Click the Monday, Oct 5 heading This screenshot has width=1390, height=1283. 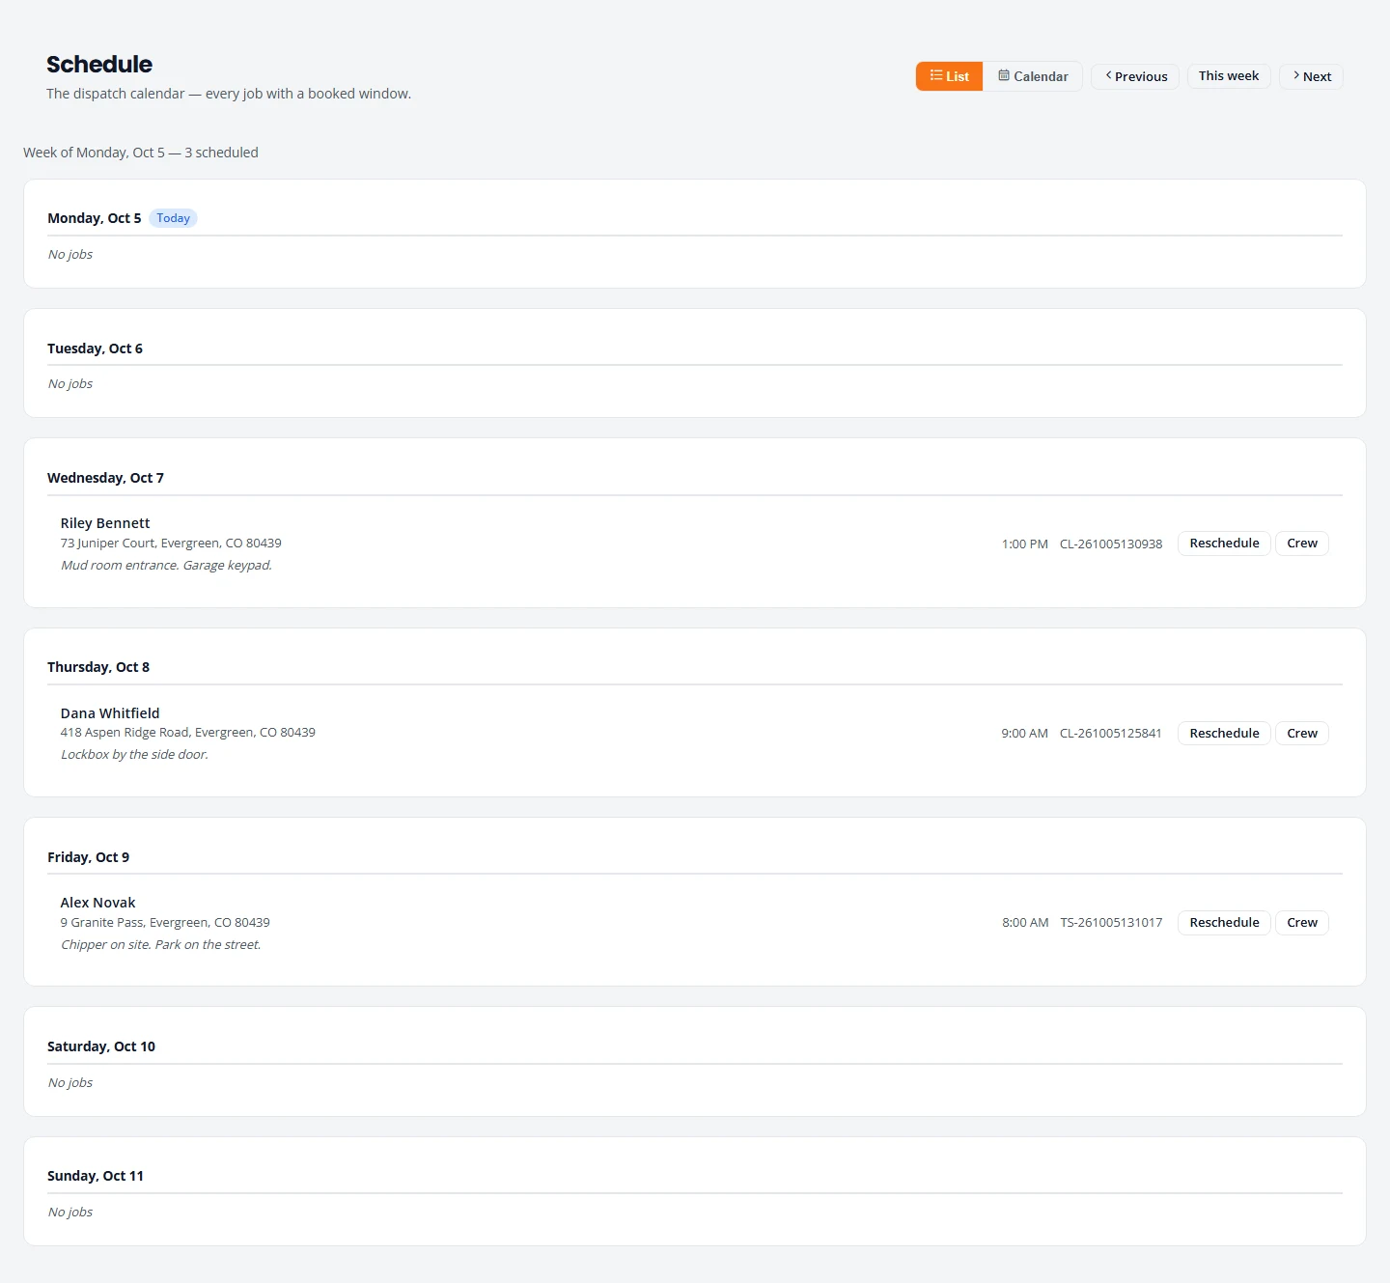click(95, 218)
